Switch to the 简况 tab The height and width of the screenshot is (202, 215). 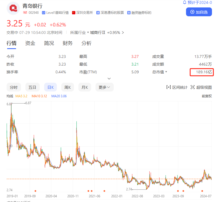click(x=49, y=43)
